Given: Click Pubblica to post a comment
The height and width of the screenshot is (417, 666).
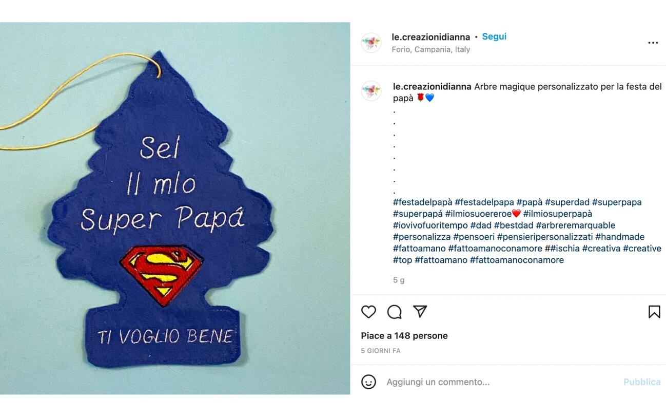Looking at the screenshot, I should point(641,382).
